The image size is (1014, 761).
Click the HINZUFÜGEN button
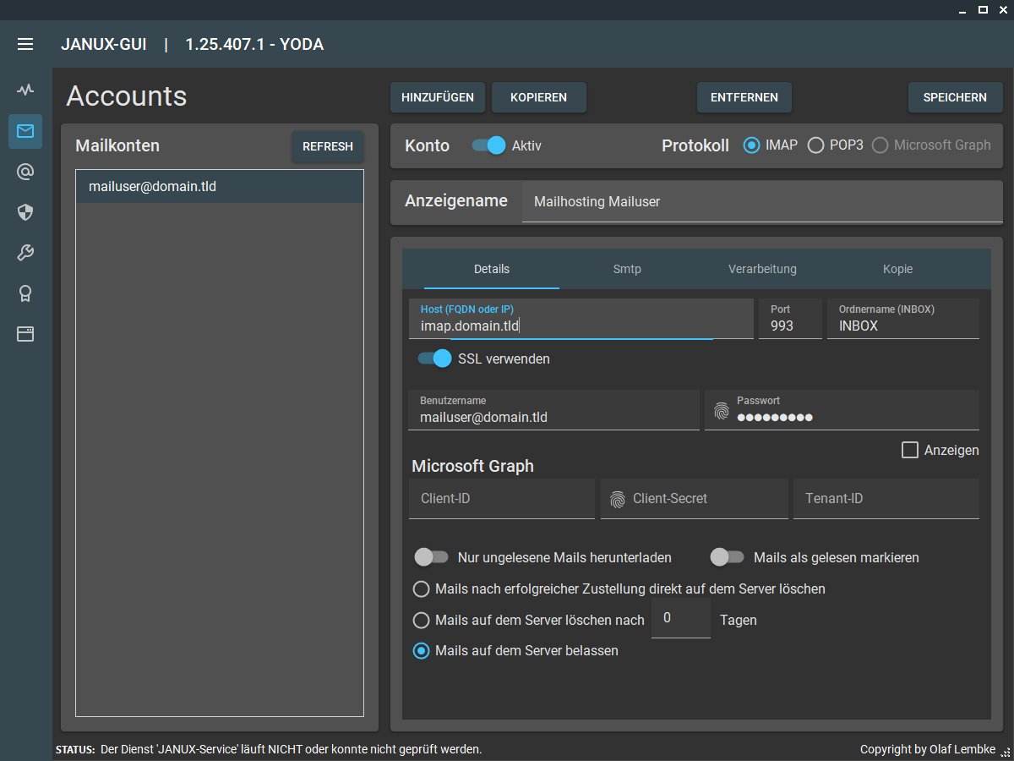coord(438,97)
